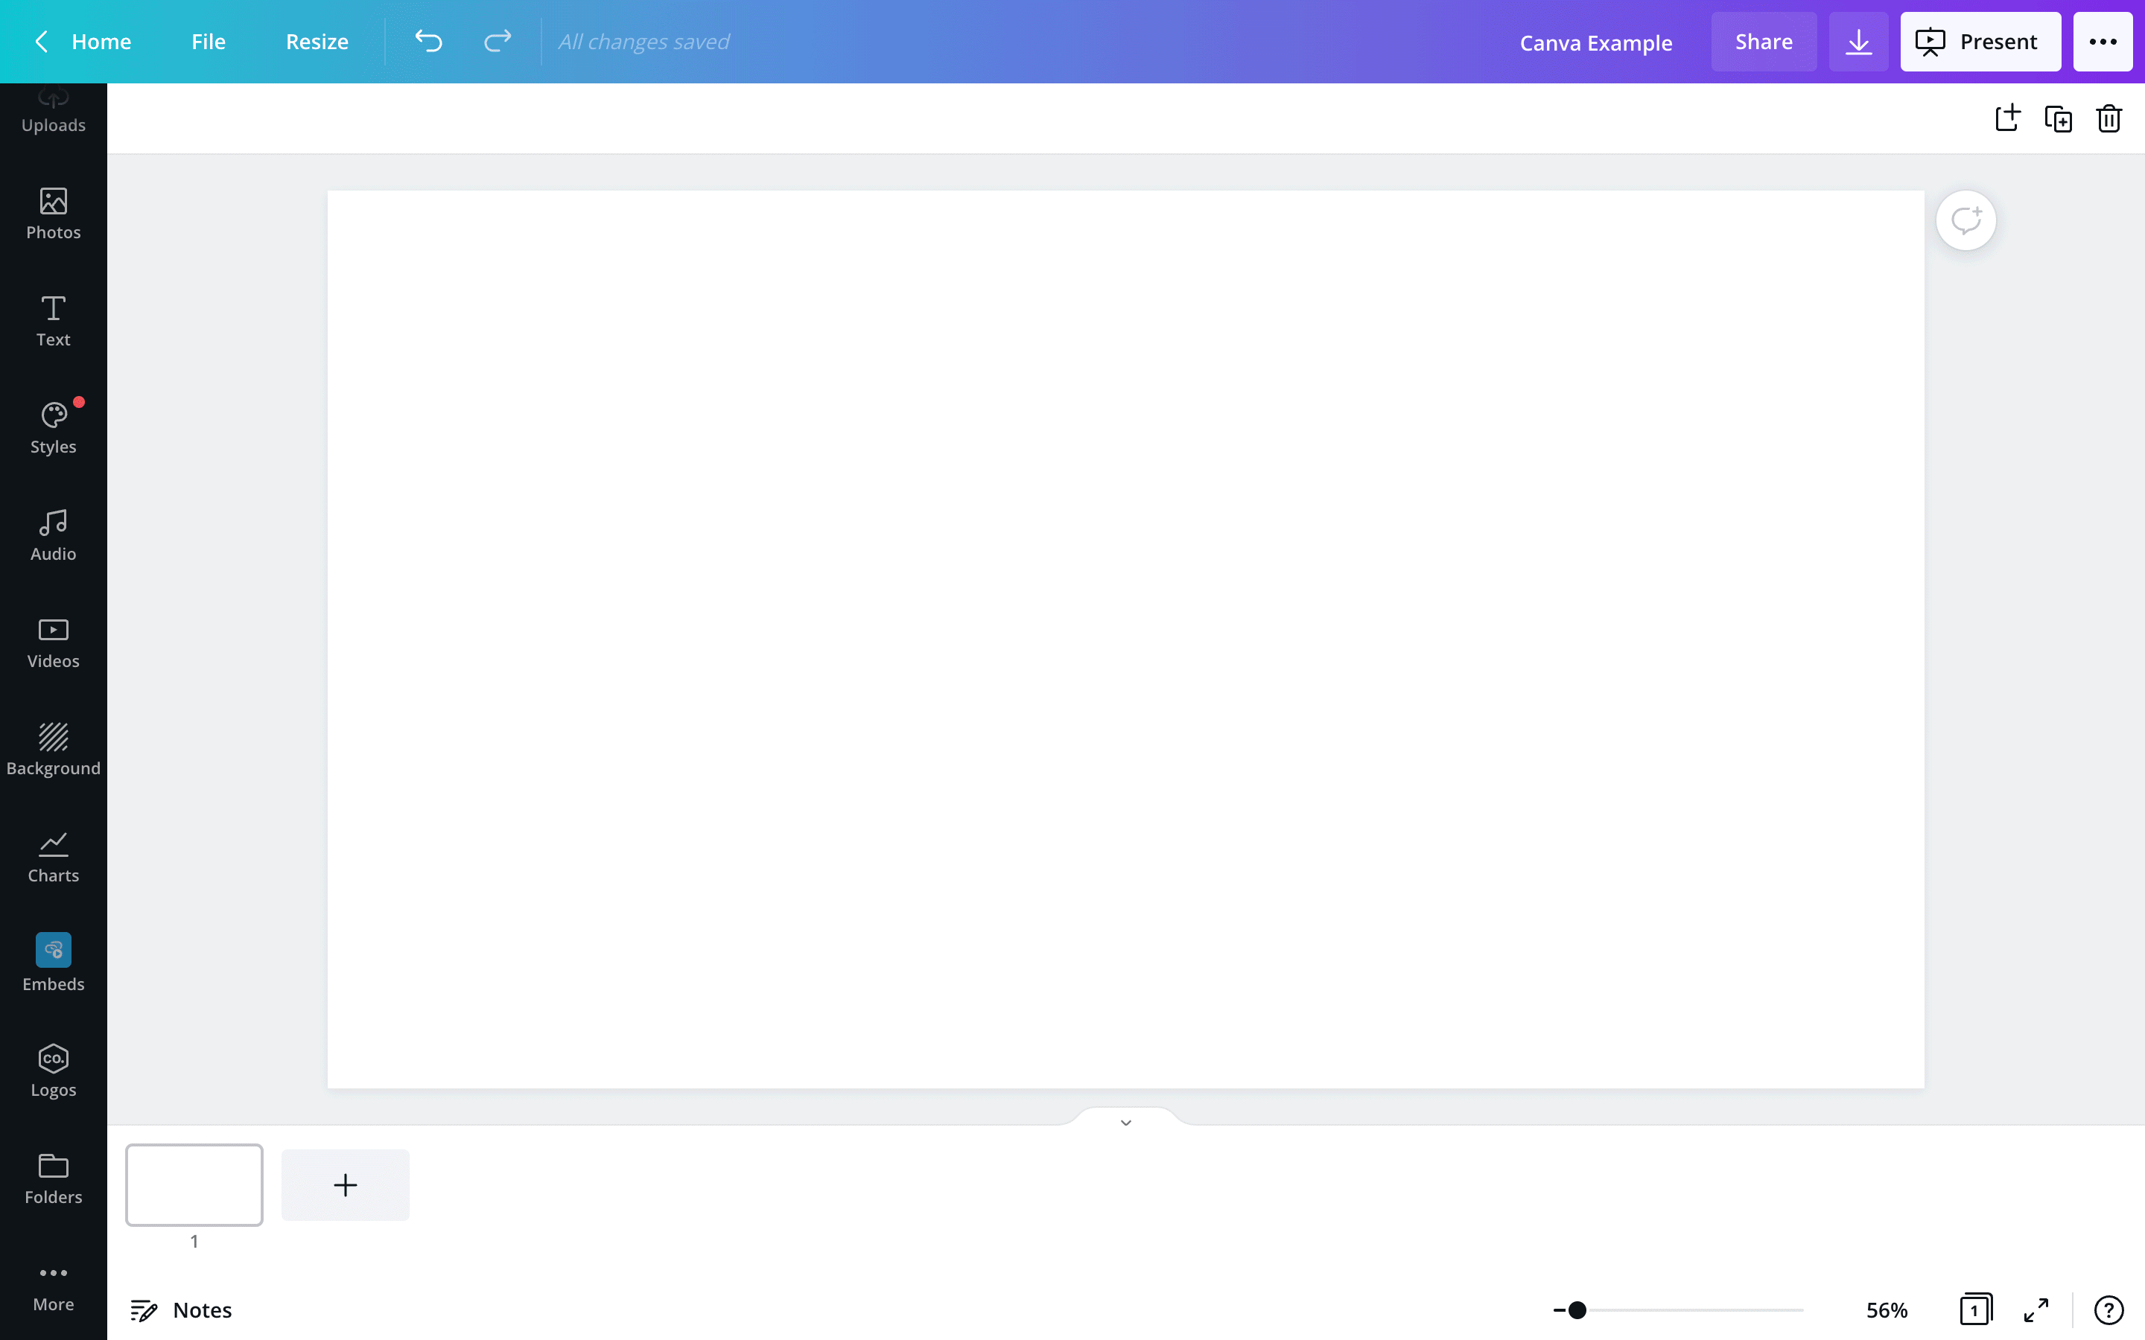
Task: Click the undo arrow
Action: (428, 42)
